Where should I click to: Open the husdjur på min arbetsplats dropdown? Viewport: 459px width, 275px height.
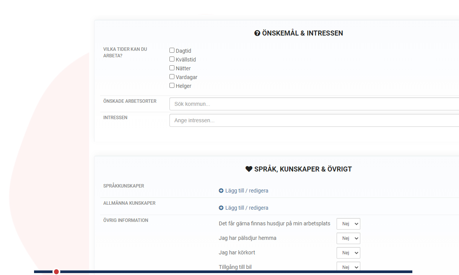(x=348, y=224)
